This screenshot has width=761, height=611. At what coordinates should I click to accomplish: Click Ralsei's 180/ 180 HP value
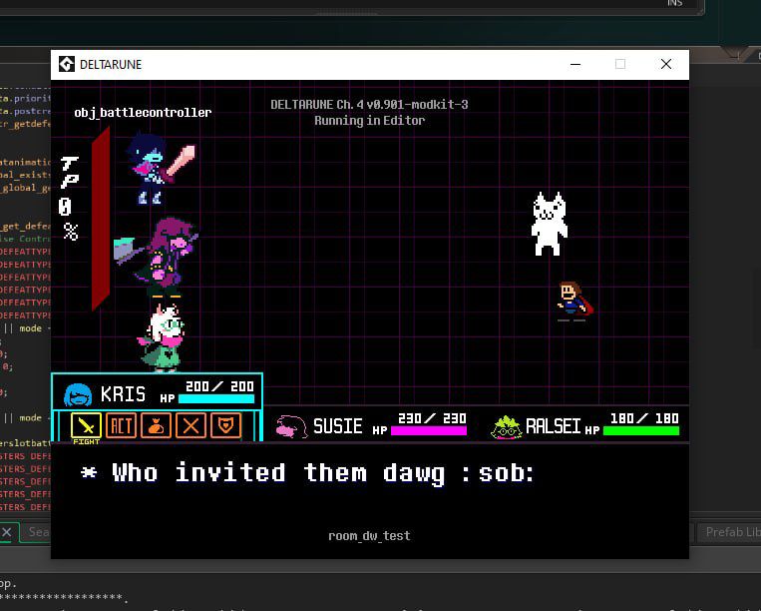tap(644, 418)
